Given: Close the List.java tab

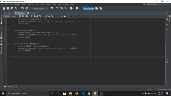Looking at the screenshot, I should click(x=25, y=13).
